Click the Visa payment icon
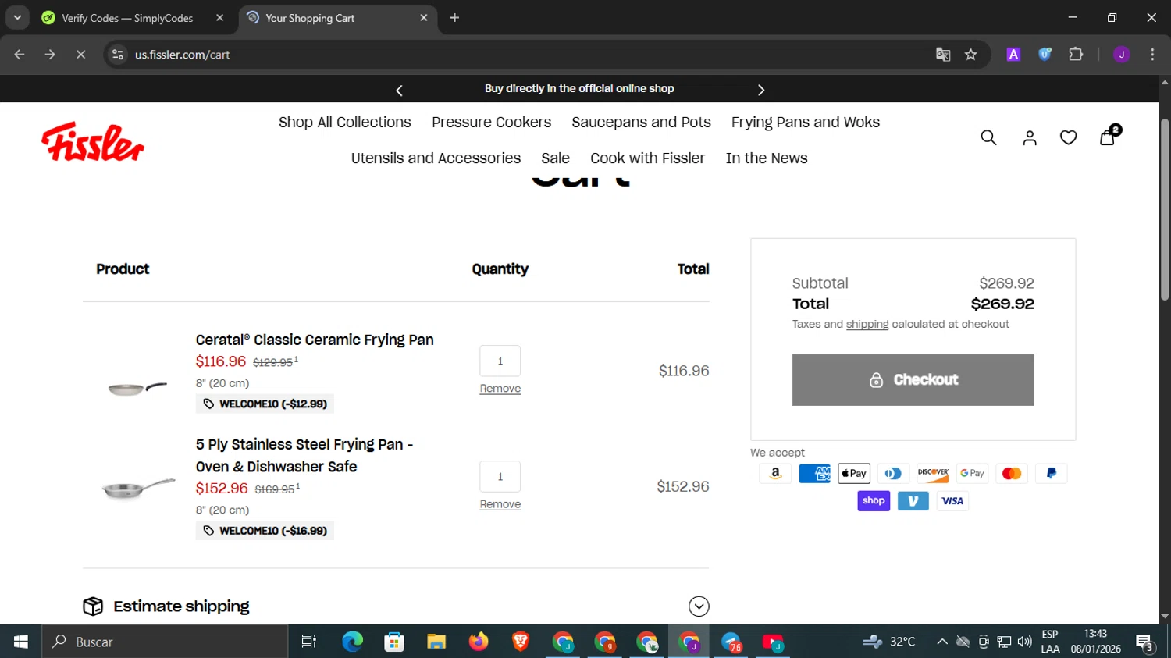This screenshot has height=658, width=1171. [952, 500]
